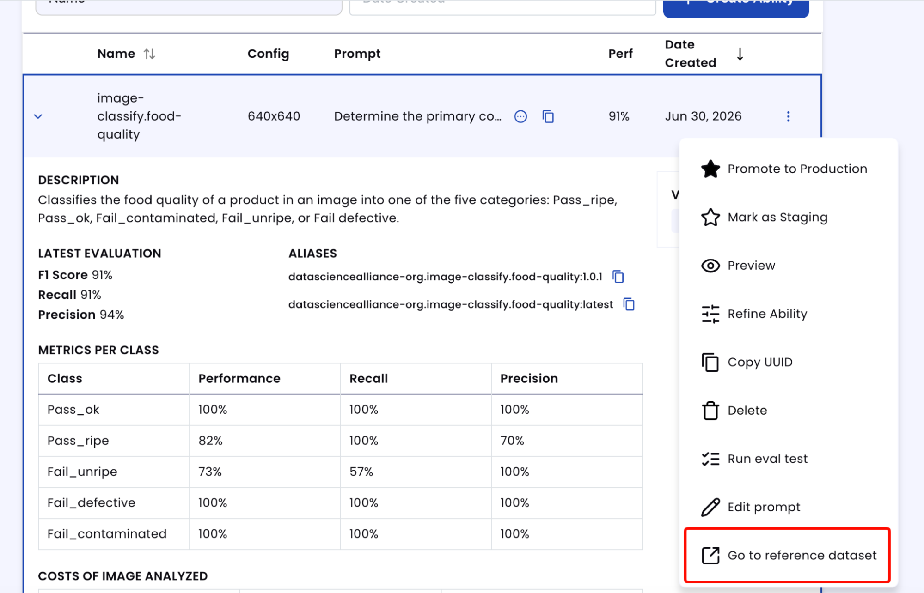
Task: Click the Name column header
Action: (116, 54)
